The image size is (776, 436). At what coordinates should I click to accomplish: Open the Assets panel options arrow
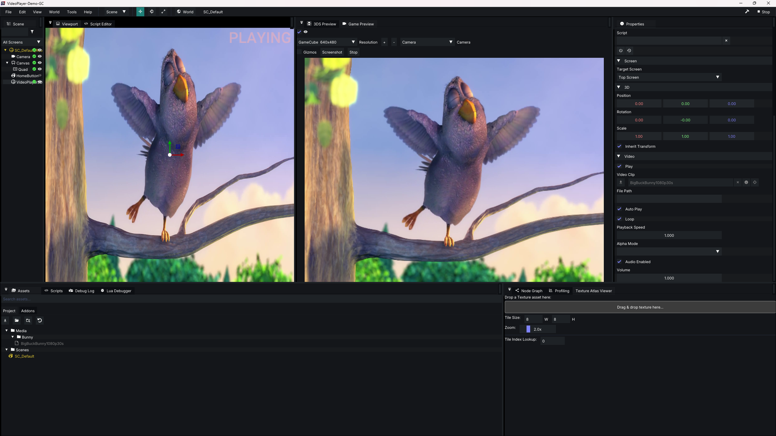(x=6, y=290)
